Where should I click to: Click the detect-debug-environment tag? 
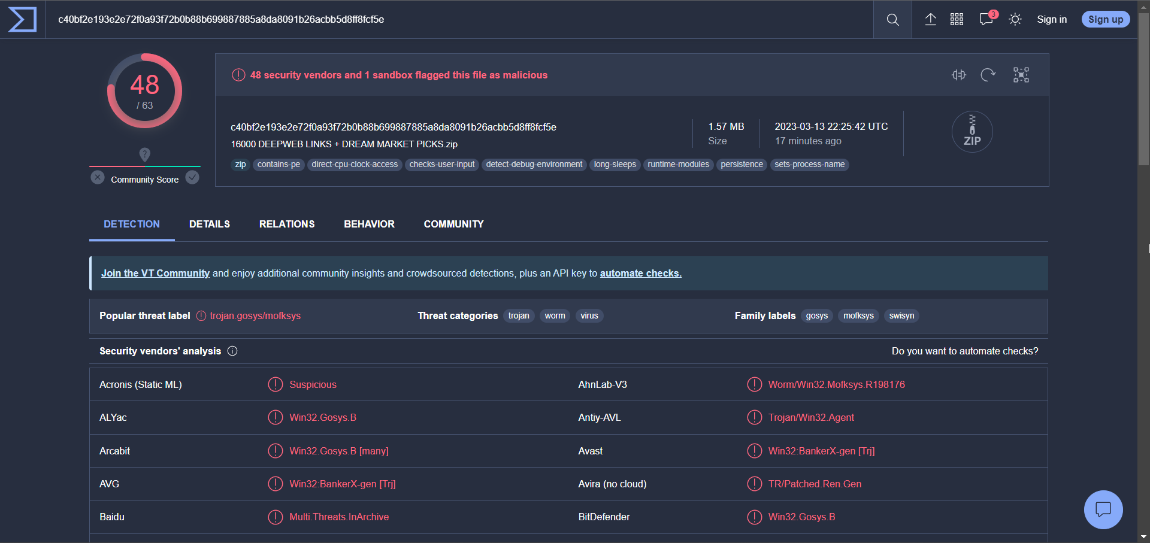534,165
